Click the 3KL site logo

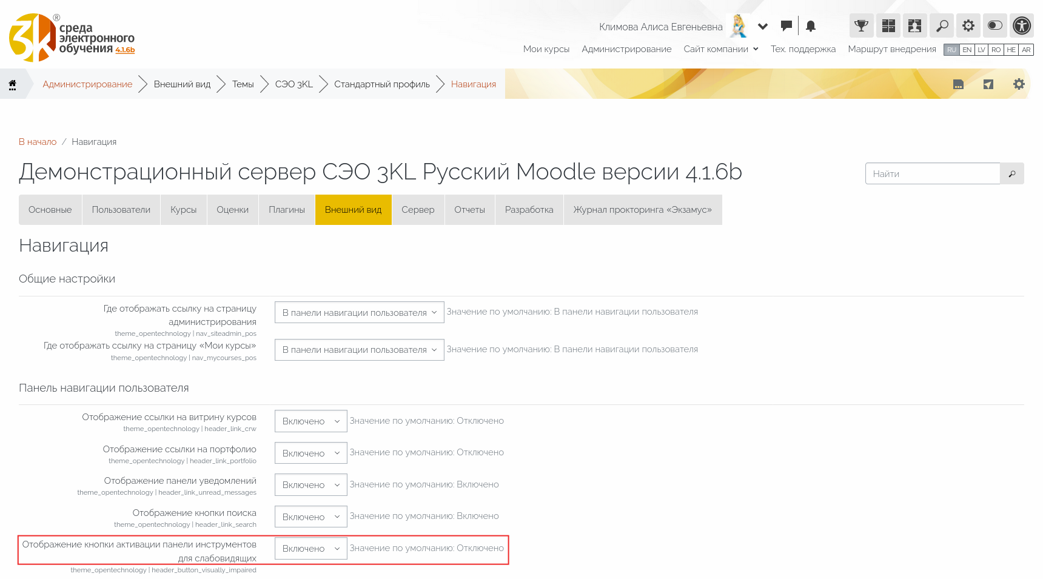tap(72, 38)
